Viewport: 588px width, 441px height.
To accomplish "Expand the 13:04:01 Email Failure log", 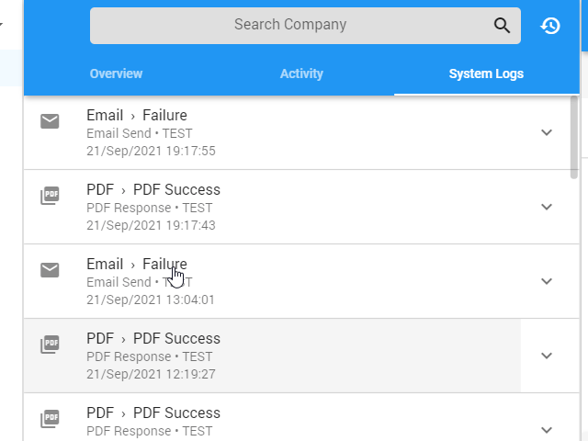I will 547,281.
